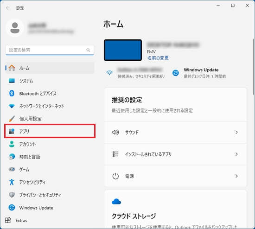Click the back arrow in title bar
The image size is (255, 229).
8,8
